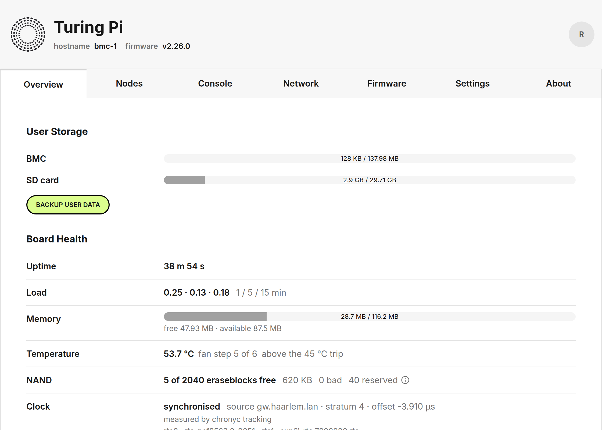Click the Turing Pi dotted-circle logo

point(28,34)
